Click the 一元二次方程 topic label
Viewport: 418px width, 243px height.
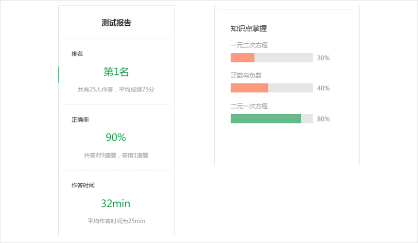(x=249, y=45)
